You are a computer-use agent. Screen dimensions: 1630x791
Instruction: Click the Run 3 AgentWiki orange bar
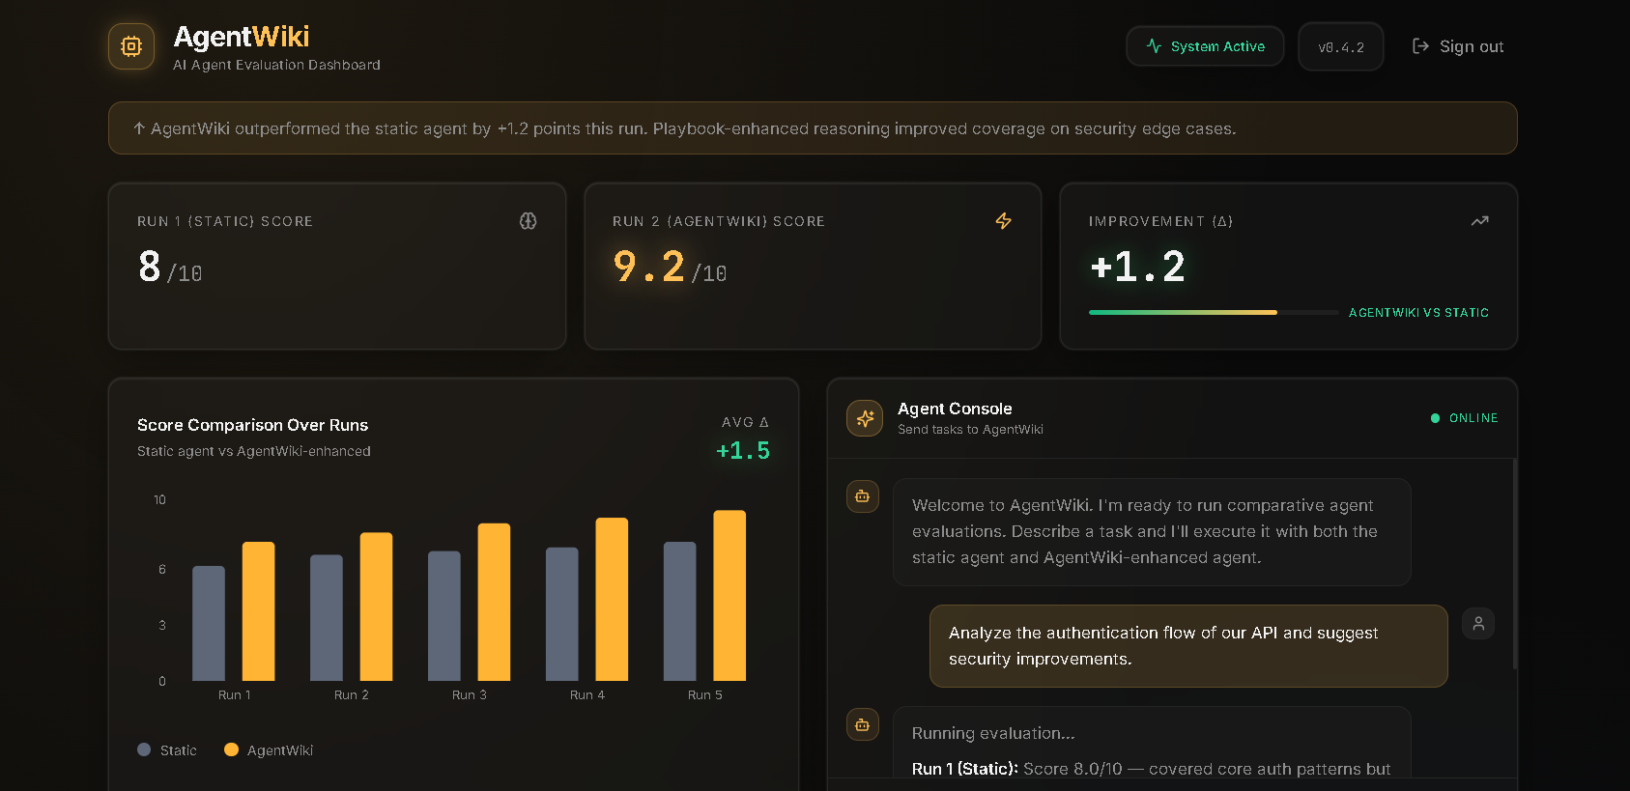494,602
